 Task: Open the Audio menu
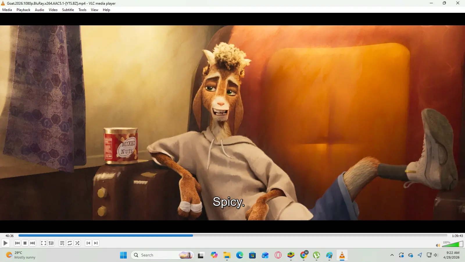tap(40, 10)
